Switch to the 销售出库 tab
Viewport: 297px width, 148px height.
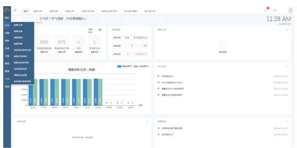pos(38,11)
